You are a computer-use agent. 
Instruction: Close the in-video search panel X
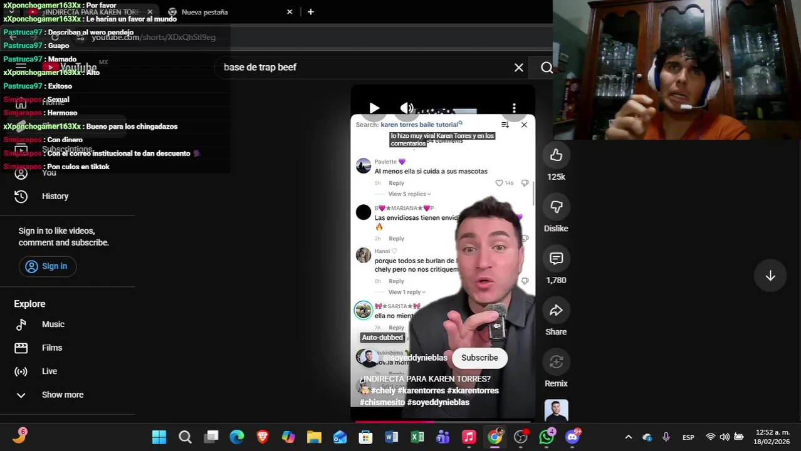(524, 125)
